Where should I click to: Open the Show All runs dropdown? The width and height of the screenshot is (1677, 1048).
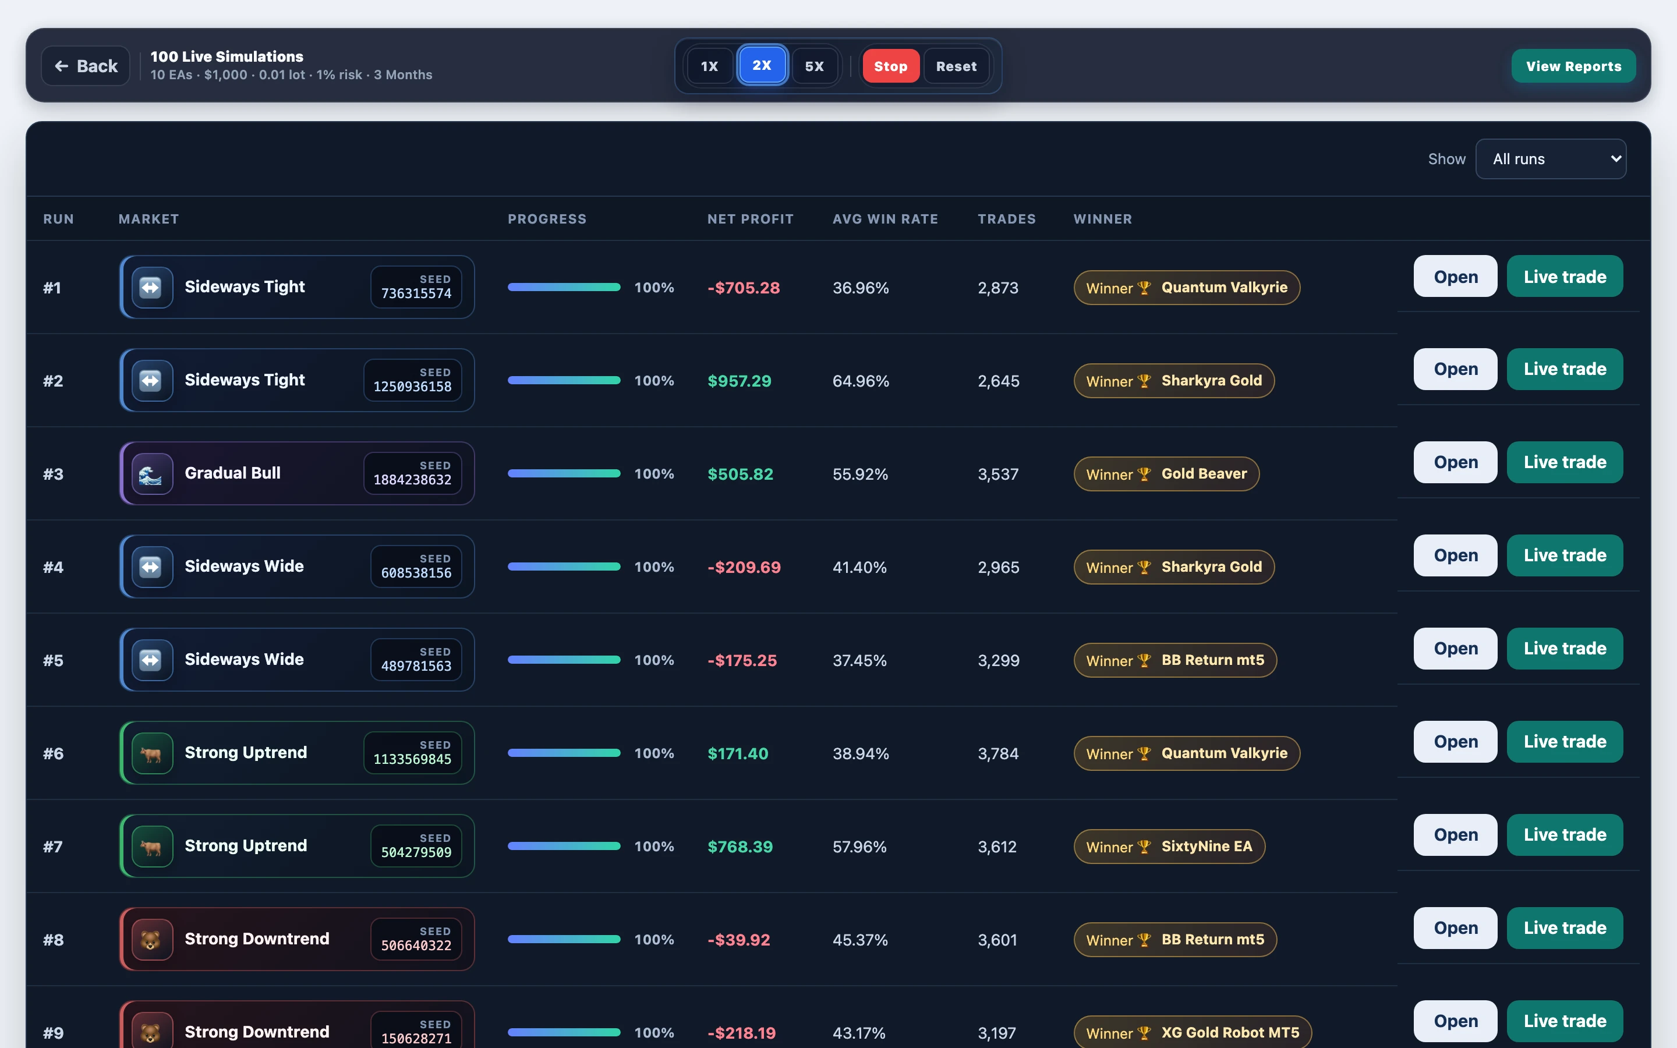(1550, 159)
